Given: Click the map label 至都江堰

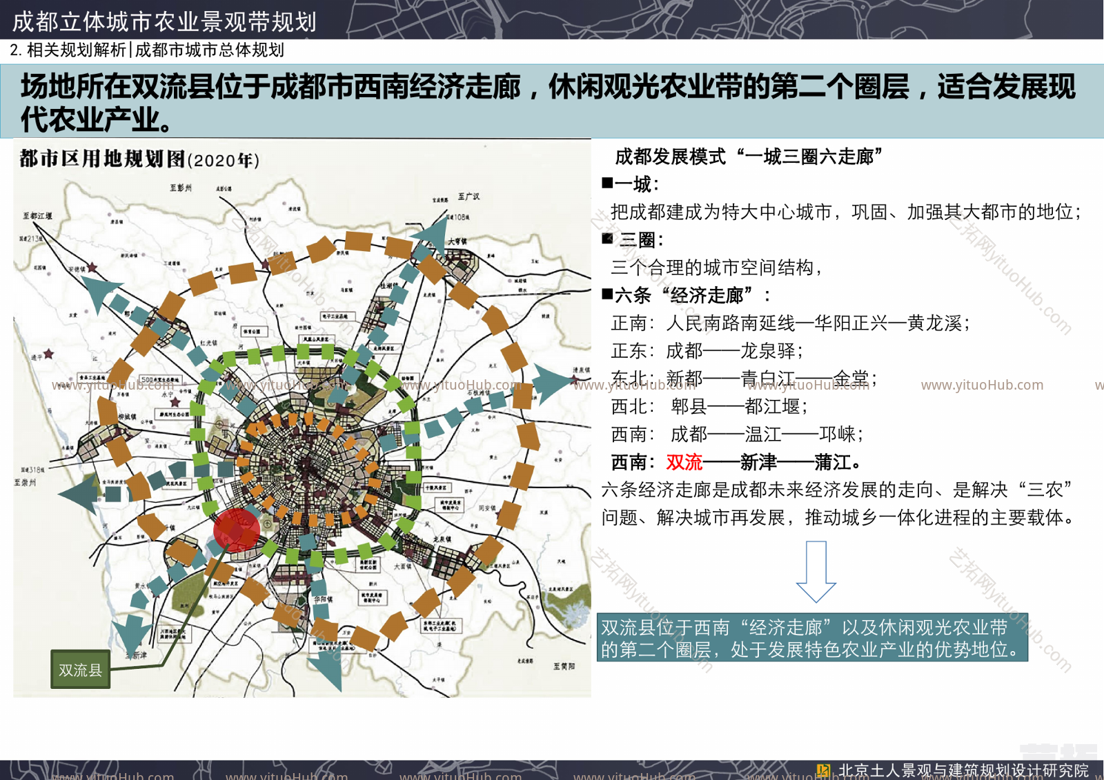Looking at the screenshot, I should [37, 216].
